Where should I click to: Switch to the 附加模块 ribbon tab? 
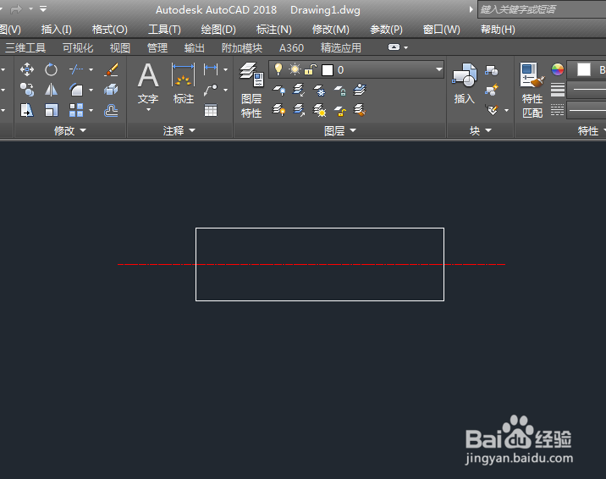click(x=242, y=48)
